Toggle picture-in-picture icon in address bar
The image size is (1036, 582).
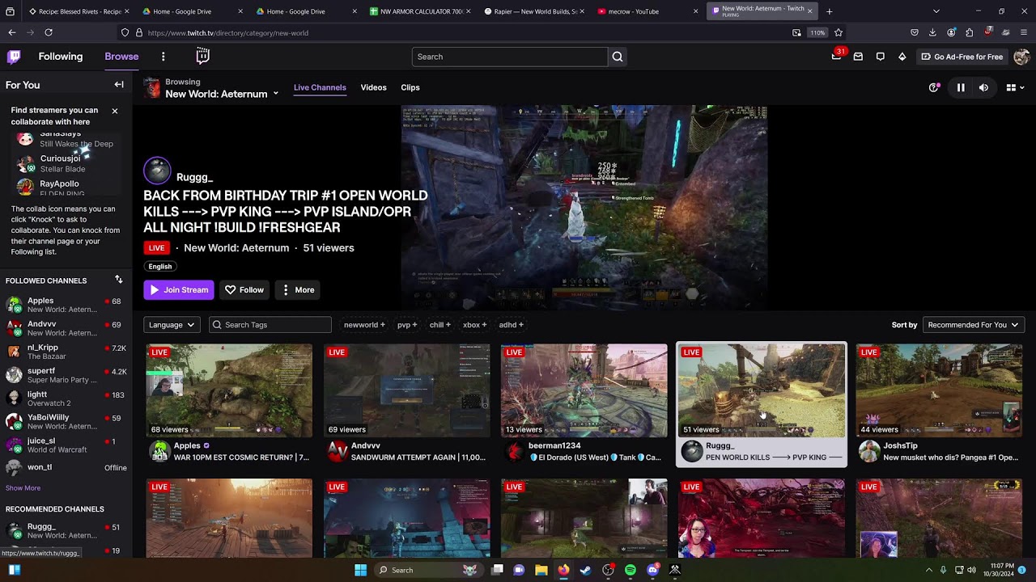pyautogui.click(x=796, y=32)
